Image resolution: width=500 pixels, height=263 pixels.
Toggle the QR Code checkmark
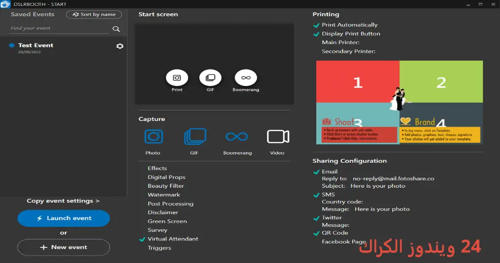(316, 233)
